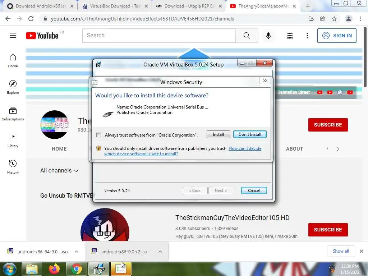
Task: Cancel the VirtualBox setup wizard
Action: click(x=254, y=190)
